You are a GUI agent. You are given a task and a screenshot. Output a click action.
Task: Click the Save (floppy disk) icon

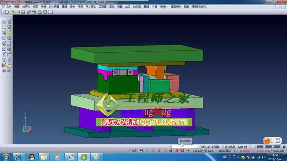pos(23,12)
